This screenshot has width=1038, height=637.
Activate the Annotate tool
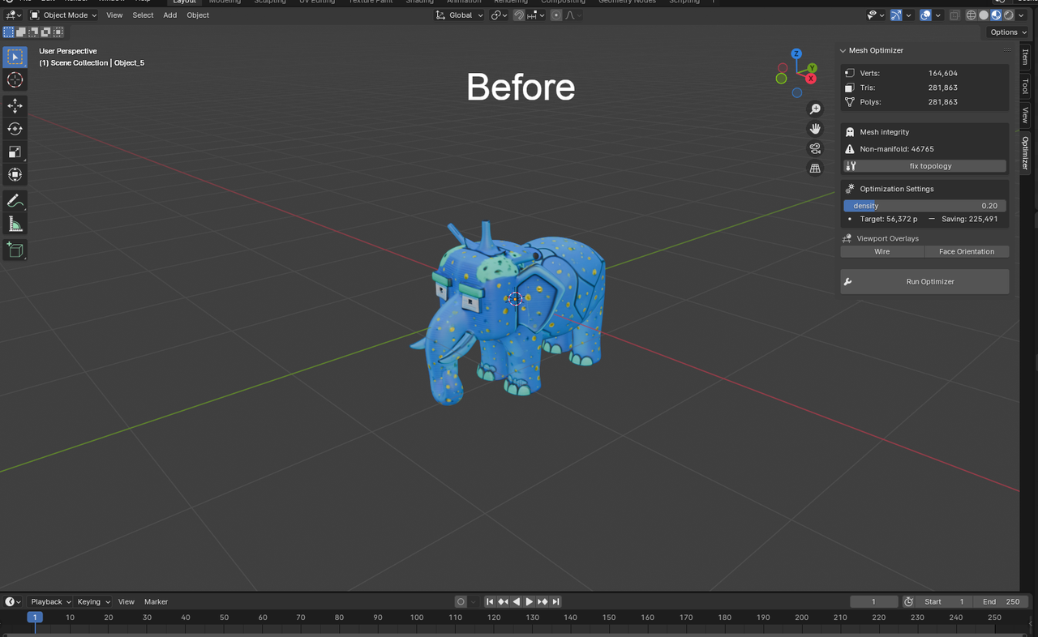tap(15, 200)
